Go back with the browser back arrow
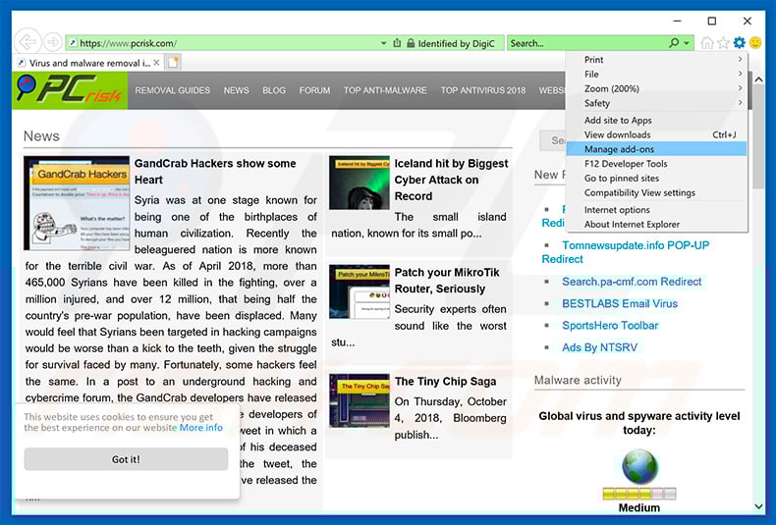Viewport: 776px width, 525px height. coord(28,42)
